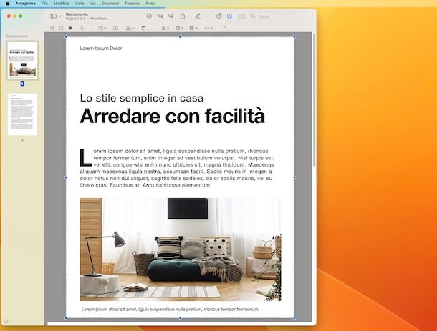Click the "Lo stile semplice in casa" subtitle
The width and height of the screenshot is (437, 331).
click(142, 98)
